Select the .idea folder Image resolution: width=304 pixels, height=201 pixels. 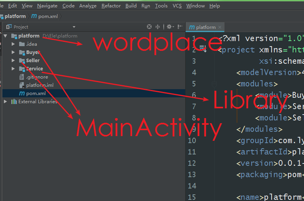(x=32, y=44)
